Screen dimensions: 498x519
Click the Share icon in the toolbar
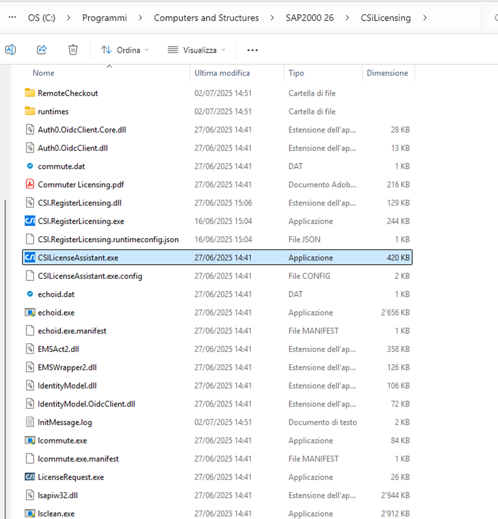[42, 50]
